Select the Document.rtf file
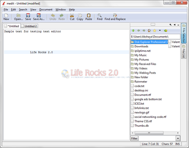Screen dimensions: 189x148 [x=141, y=95]
